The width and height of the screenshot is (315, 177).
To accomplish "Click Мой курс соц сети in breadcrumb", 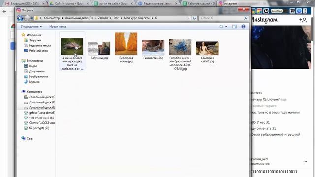I will pos(137,18).
